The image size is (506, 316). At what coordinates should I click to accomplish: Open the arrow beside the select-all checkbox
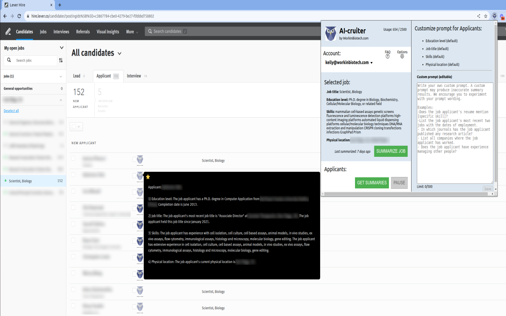click(79, 127)
